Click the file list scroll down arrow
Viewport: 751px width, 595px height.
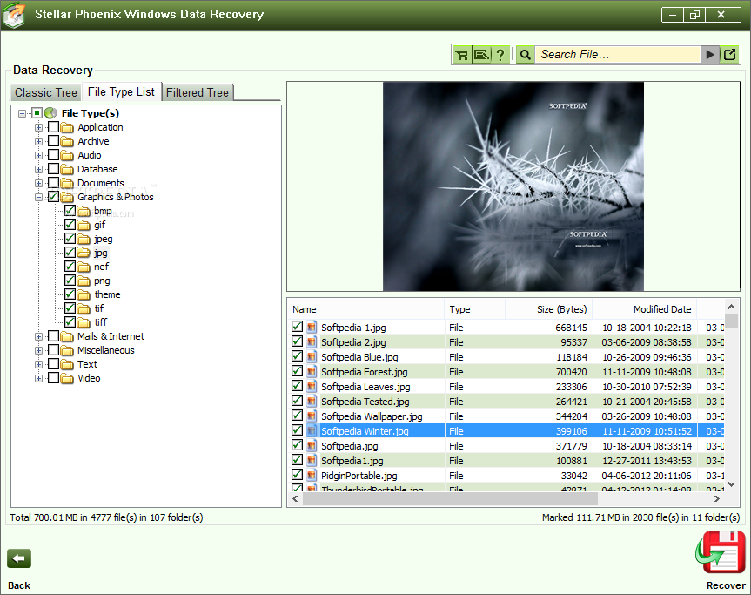pos(732,483)
